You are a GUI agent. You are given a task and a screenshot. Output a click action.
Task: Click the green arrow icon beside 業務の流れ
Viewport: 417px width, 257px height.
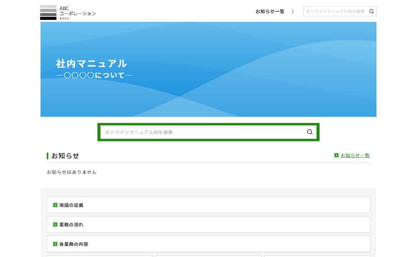coord(55,225)
